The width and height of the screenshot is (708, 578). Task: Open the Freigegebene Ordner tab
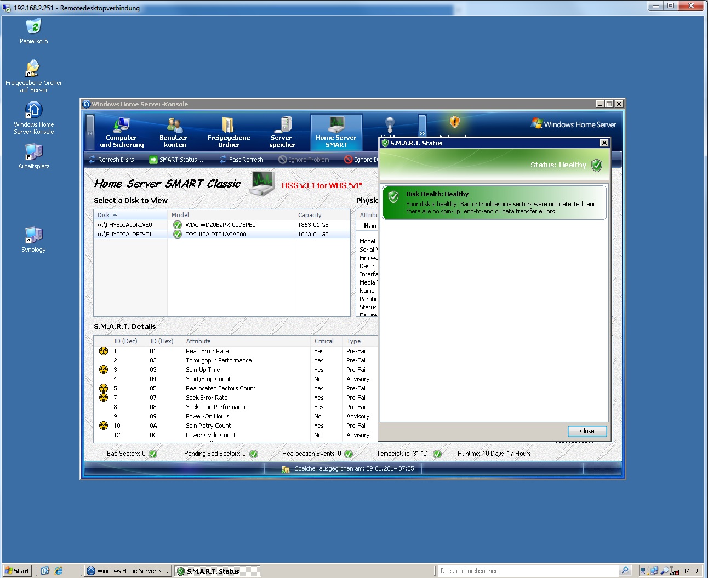tap(229, 132)
